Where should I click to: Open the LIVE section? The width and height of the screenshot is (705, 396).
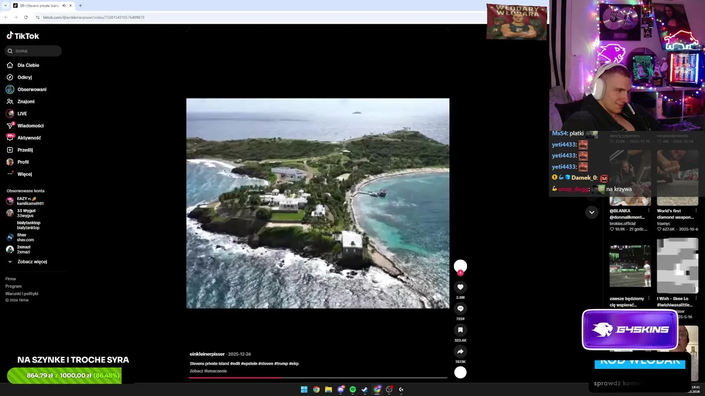tap(17, 113)
